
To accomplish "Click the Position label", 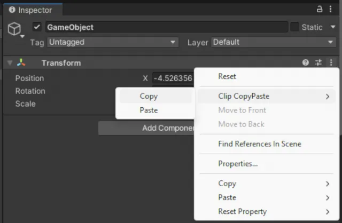I will (x=29, y=78).
